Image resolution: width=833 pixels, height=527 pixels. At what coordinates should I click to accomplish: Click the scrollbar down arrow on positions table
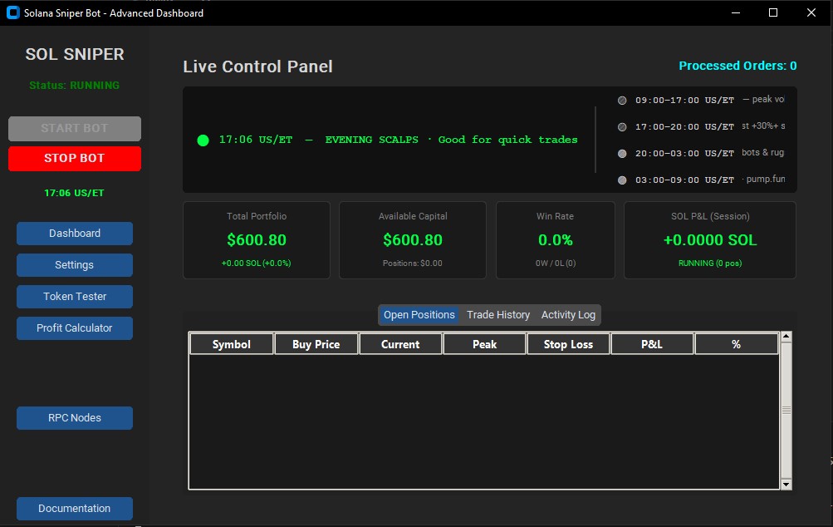click(785, 483)
